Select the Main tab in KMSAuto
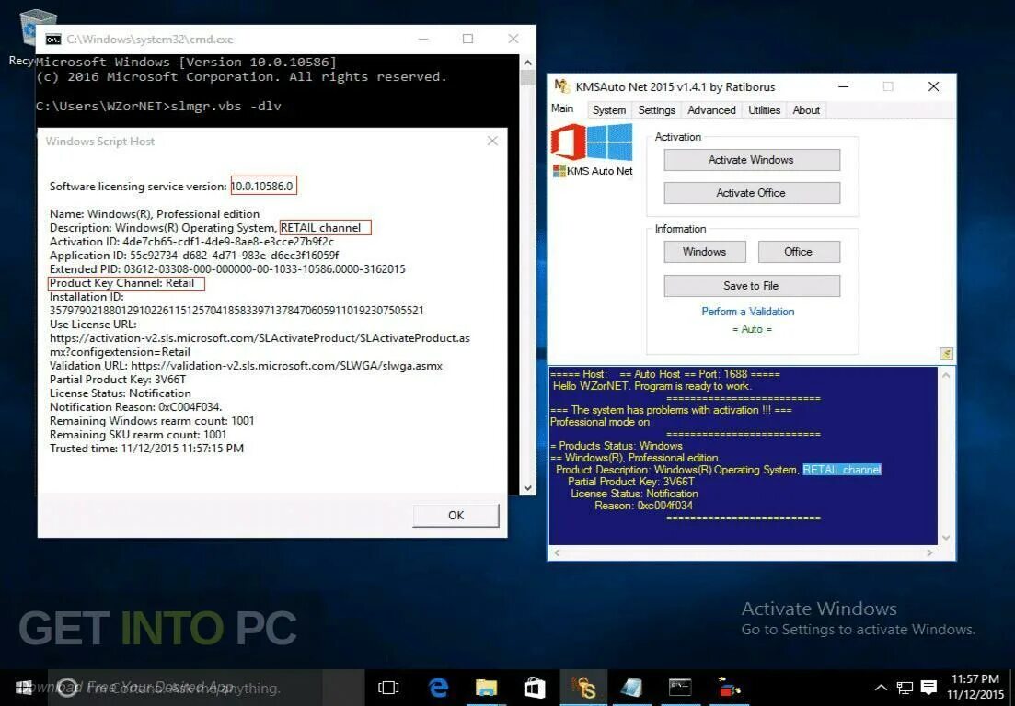1015x706 pixels. coord(562,108)
